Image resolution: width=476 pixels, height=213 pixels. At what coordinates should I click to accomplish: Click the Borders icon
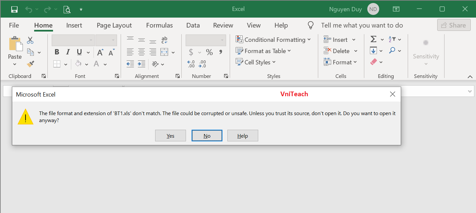point(57,64)
